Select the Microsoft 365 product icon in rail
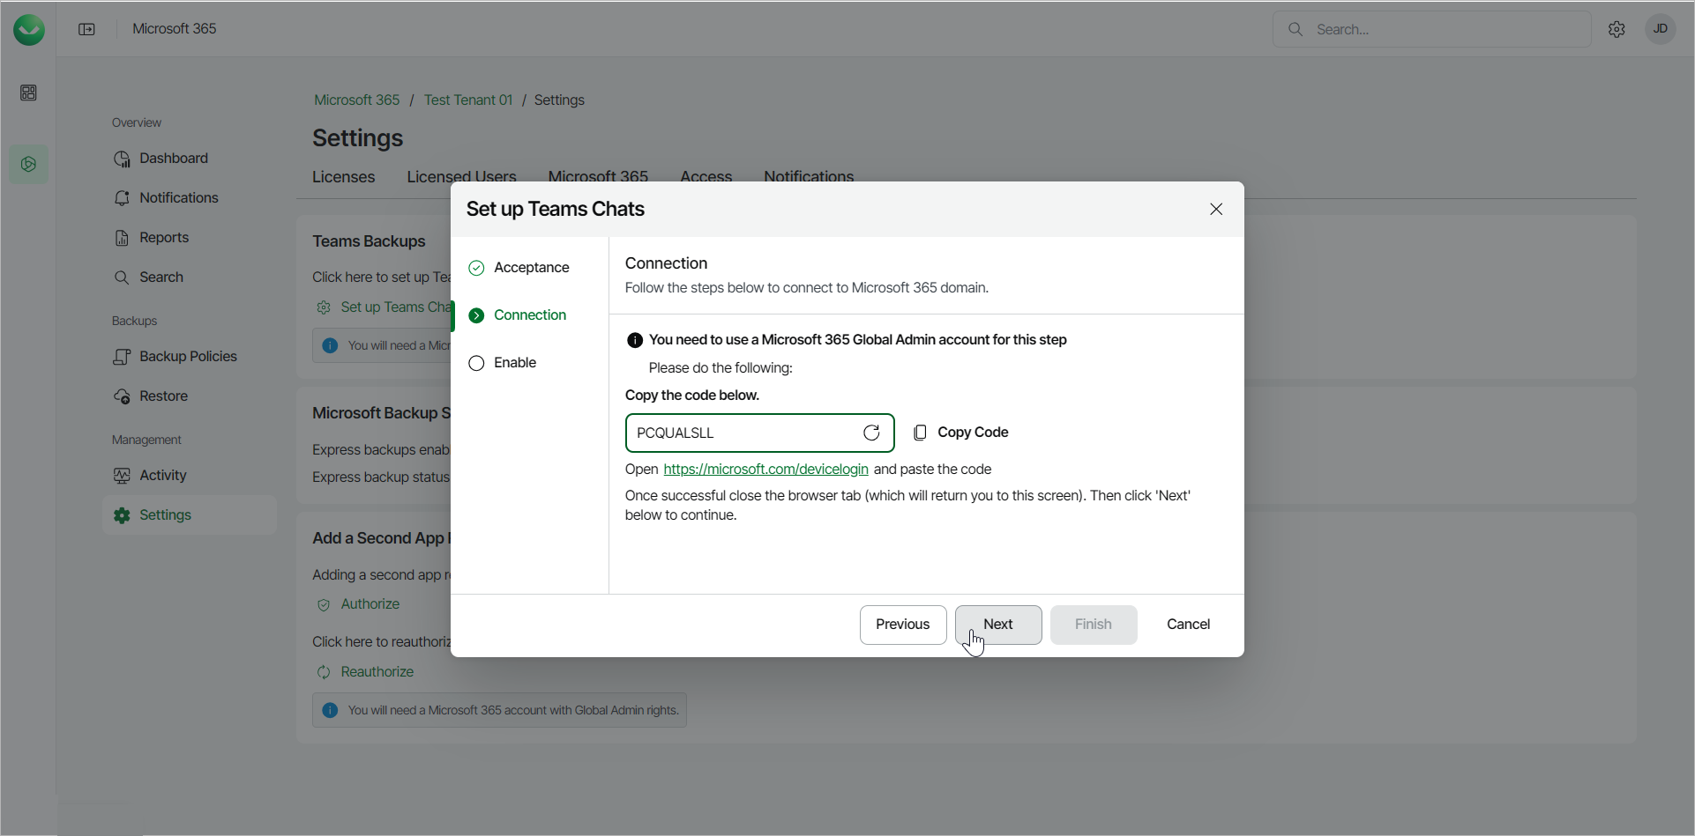This screenshot has width=1695, height=836. (28, 164)
